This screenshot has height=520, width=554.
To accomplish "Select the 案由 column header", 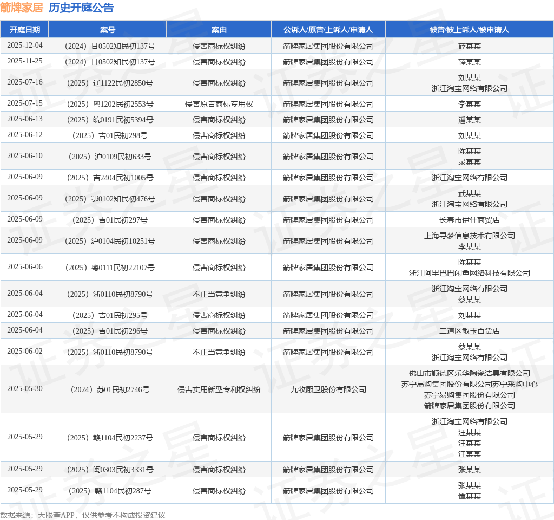I will point(219,30).
